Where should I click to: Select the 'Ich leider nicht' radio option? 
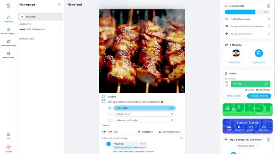110,114
